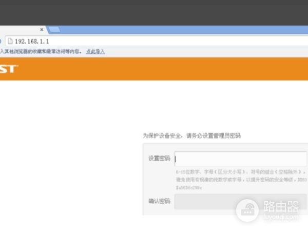The width and height of the screenshot is (308, 231).
Task: Click the 为保护设备安全 prompt text
Action: (191, 136)
